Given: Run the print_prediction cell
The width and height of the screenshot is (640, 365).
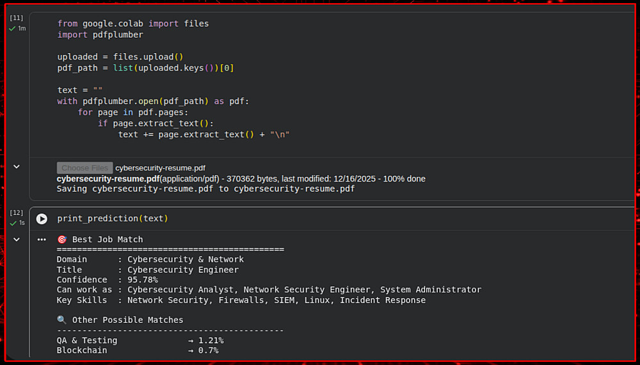Looking at the screenshot, I should [x=42, y=219].
